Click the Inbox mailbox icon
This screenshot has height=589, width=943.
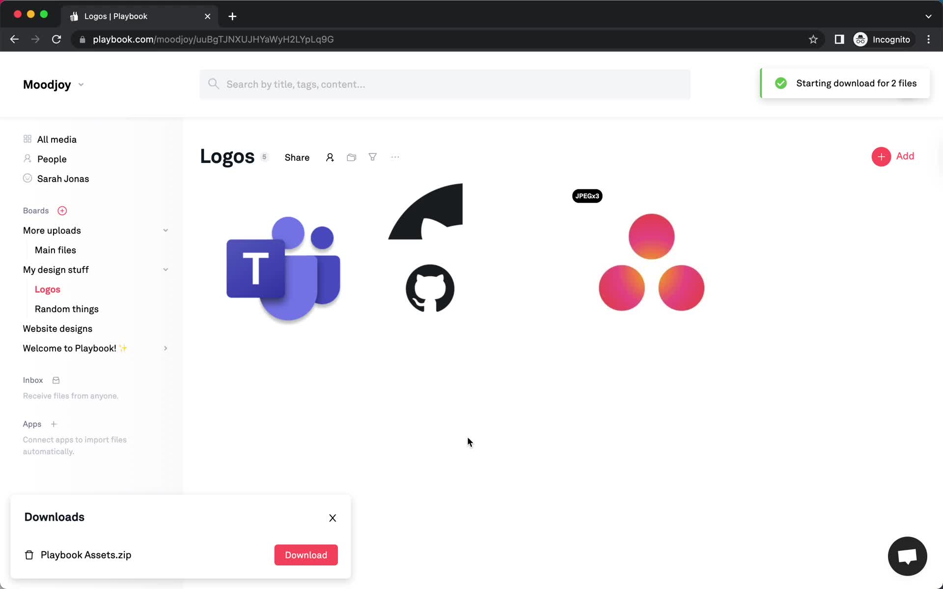tap(55, 379)
